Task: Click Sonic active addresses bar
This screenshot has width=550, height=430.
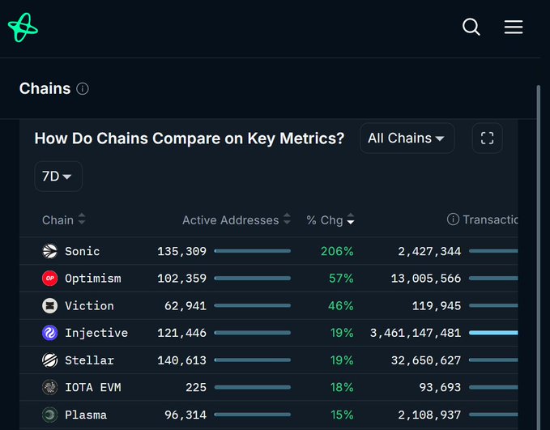Action: coord(253,251)
